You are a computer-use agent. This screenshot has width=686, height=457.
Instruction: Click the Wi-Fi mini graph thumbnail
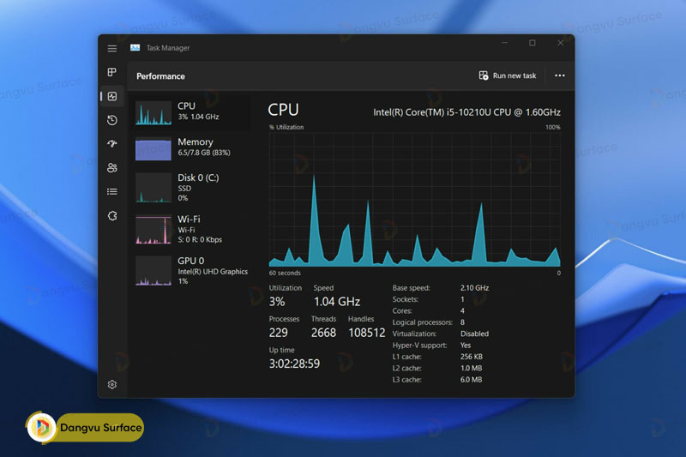click(x=153, y=229)
